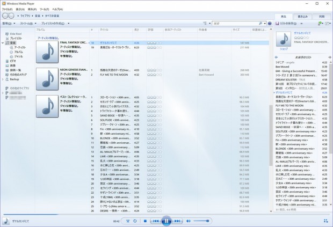Image resolution: width=333 pixels, height=227 pixels.
Task: Open the ストリーム dropdown menu
Action: 28,23
